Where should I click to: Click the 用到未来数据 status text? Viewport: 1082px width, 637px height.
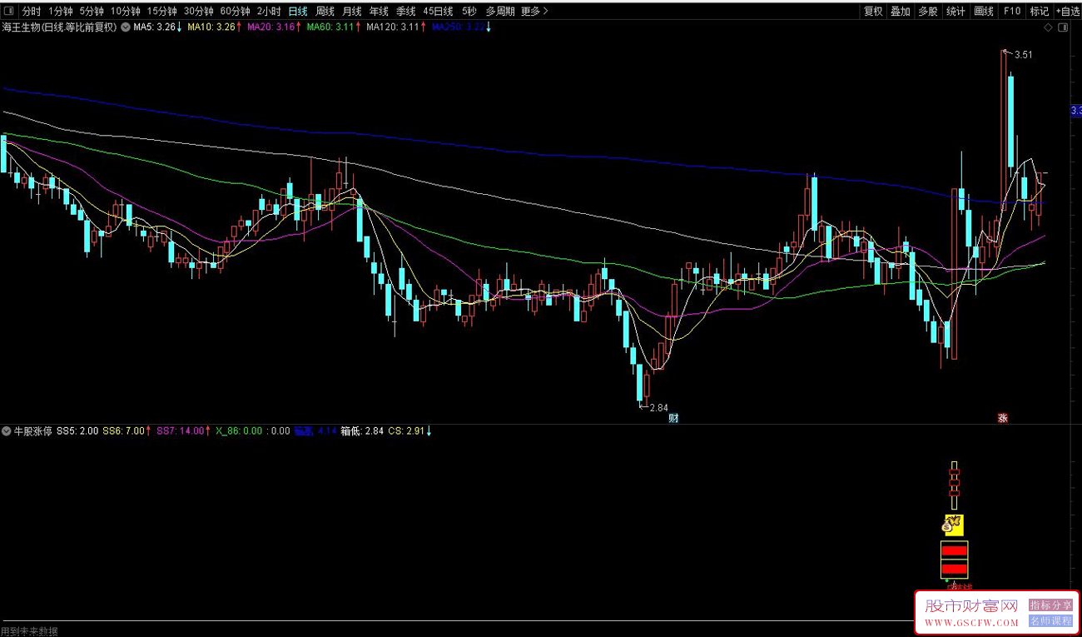pyautogui.click(x=29, y=631)
